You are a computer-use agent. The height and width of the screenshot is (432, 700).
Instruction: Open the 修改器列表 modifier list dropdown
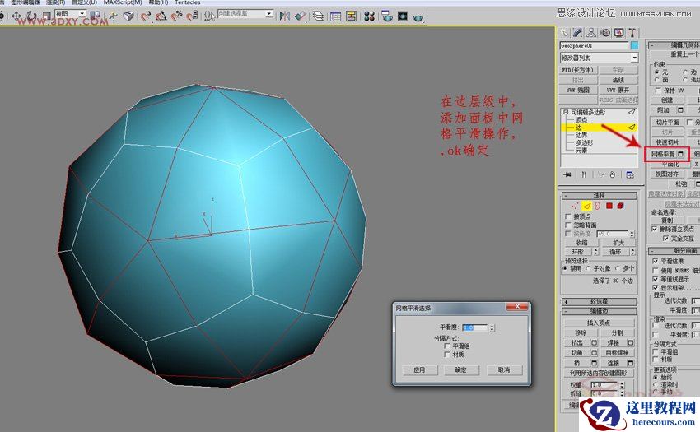(x=634, y=58)
